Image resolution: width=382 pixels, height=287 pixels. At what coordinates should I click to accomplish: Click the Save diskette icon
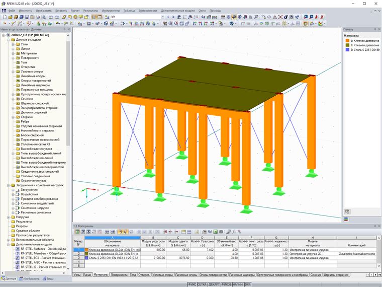(x=27, y=17)
